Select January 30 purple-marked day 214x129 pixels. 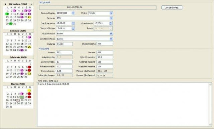point(22,50)
